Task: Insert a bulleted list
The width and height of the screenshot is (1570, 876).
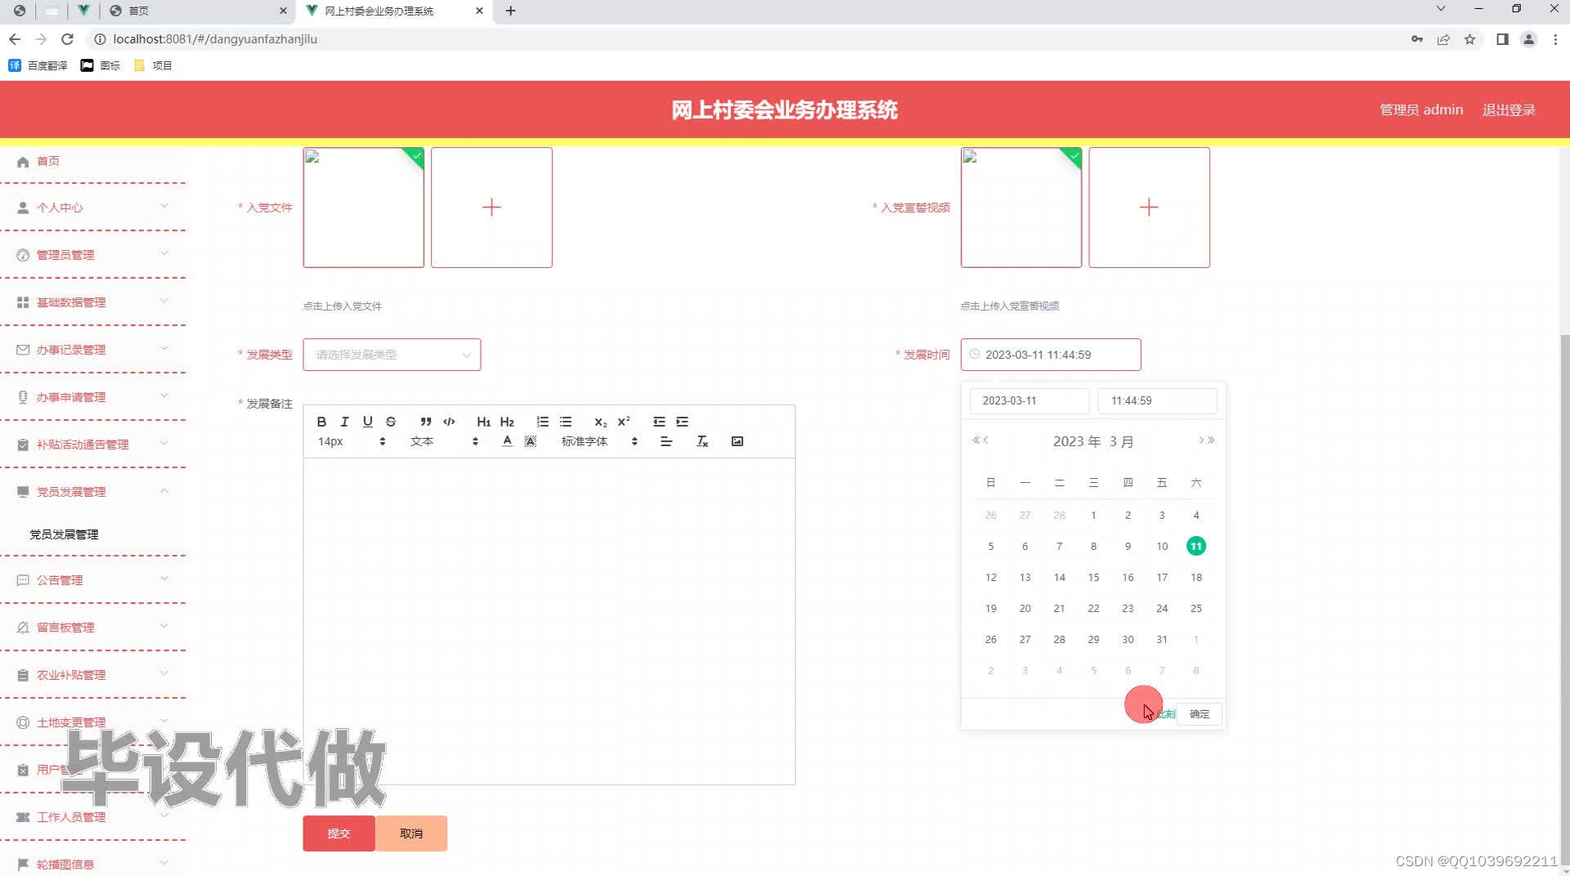Action: [566, 422]
